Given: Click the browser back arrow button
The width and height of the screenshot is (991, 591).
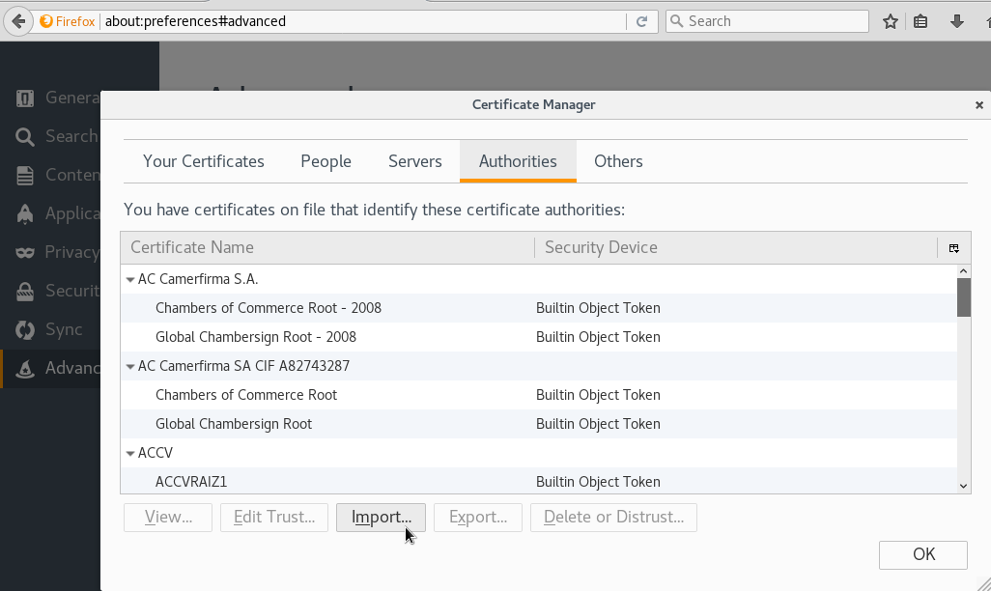Looking at the screenshot, I should click(18, 21).
